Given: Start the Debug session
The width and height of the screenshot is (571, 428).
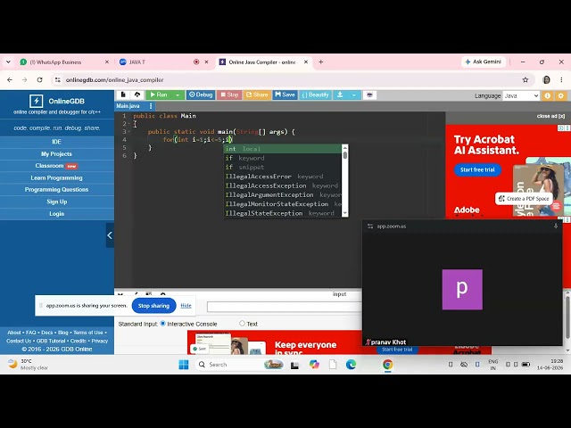Looking at the screenshot, I should [x=201, y=95].
